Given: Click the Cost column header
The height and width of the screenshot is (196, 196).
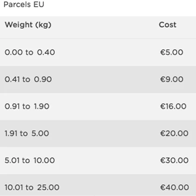Looking at the screenshot, I should click(x=167, y=25).
